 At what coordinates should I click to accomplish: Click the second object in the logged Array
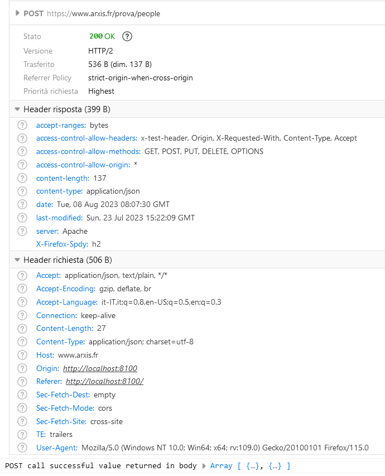tap(276, 466)
